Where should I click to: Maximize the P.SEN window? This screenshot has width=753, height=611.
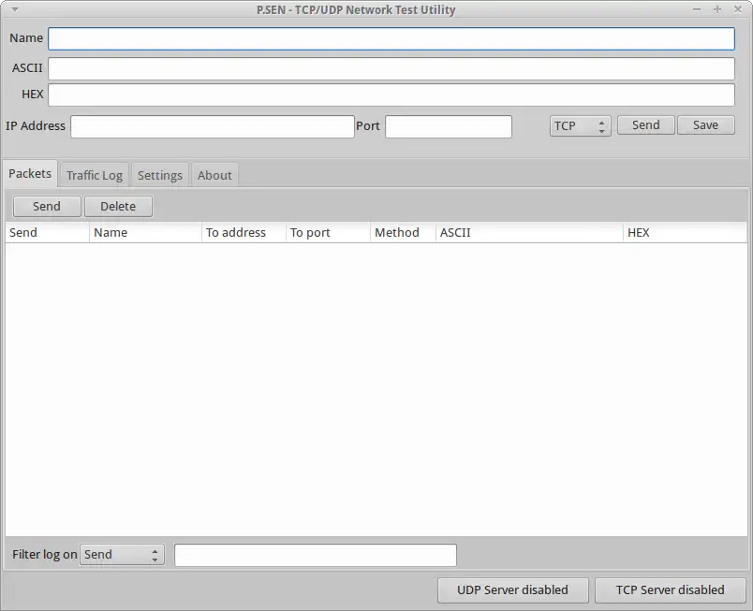point(717,9)
